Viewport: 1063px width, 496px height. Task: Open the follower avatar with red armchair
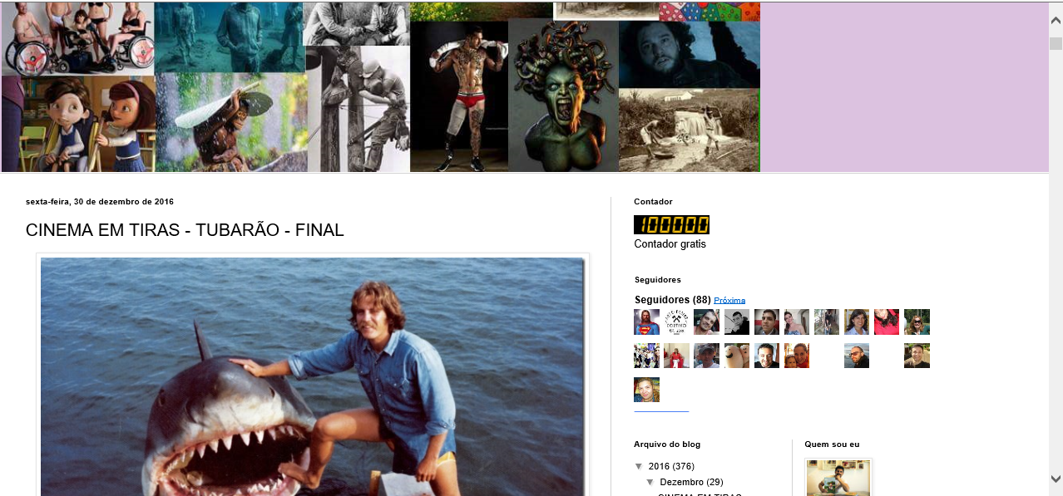[x=676, y=356]
